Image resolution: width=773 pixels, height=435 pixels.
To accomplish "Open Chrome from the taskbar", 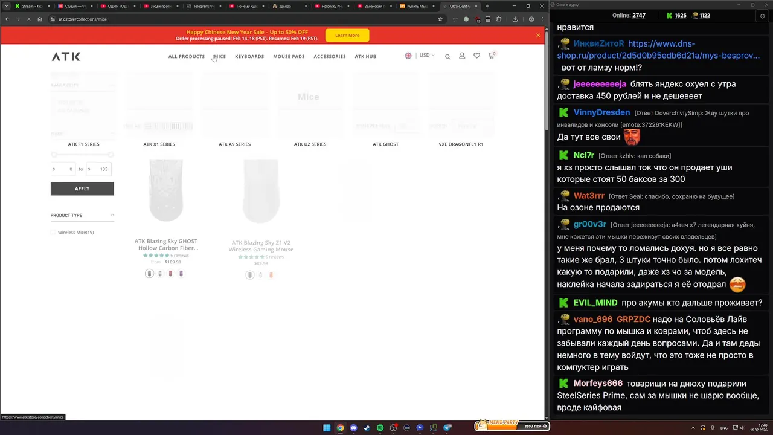I will coord(340,428).
